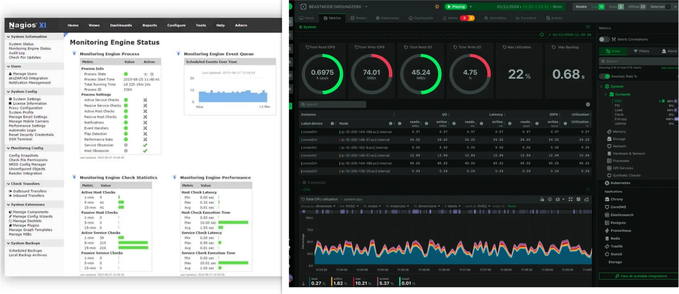Image resolution: width=679 pixels, height=294 pixels.
Task: Collapse the System Information sidebar section
Action: coord(8,37)
